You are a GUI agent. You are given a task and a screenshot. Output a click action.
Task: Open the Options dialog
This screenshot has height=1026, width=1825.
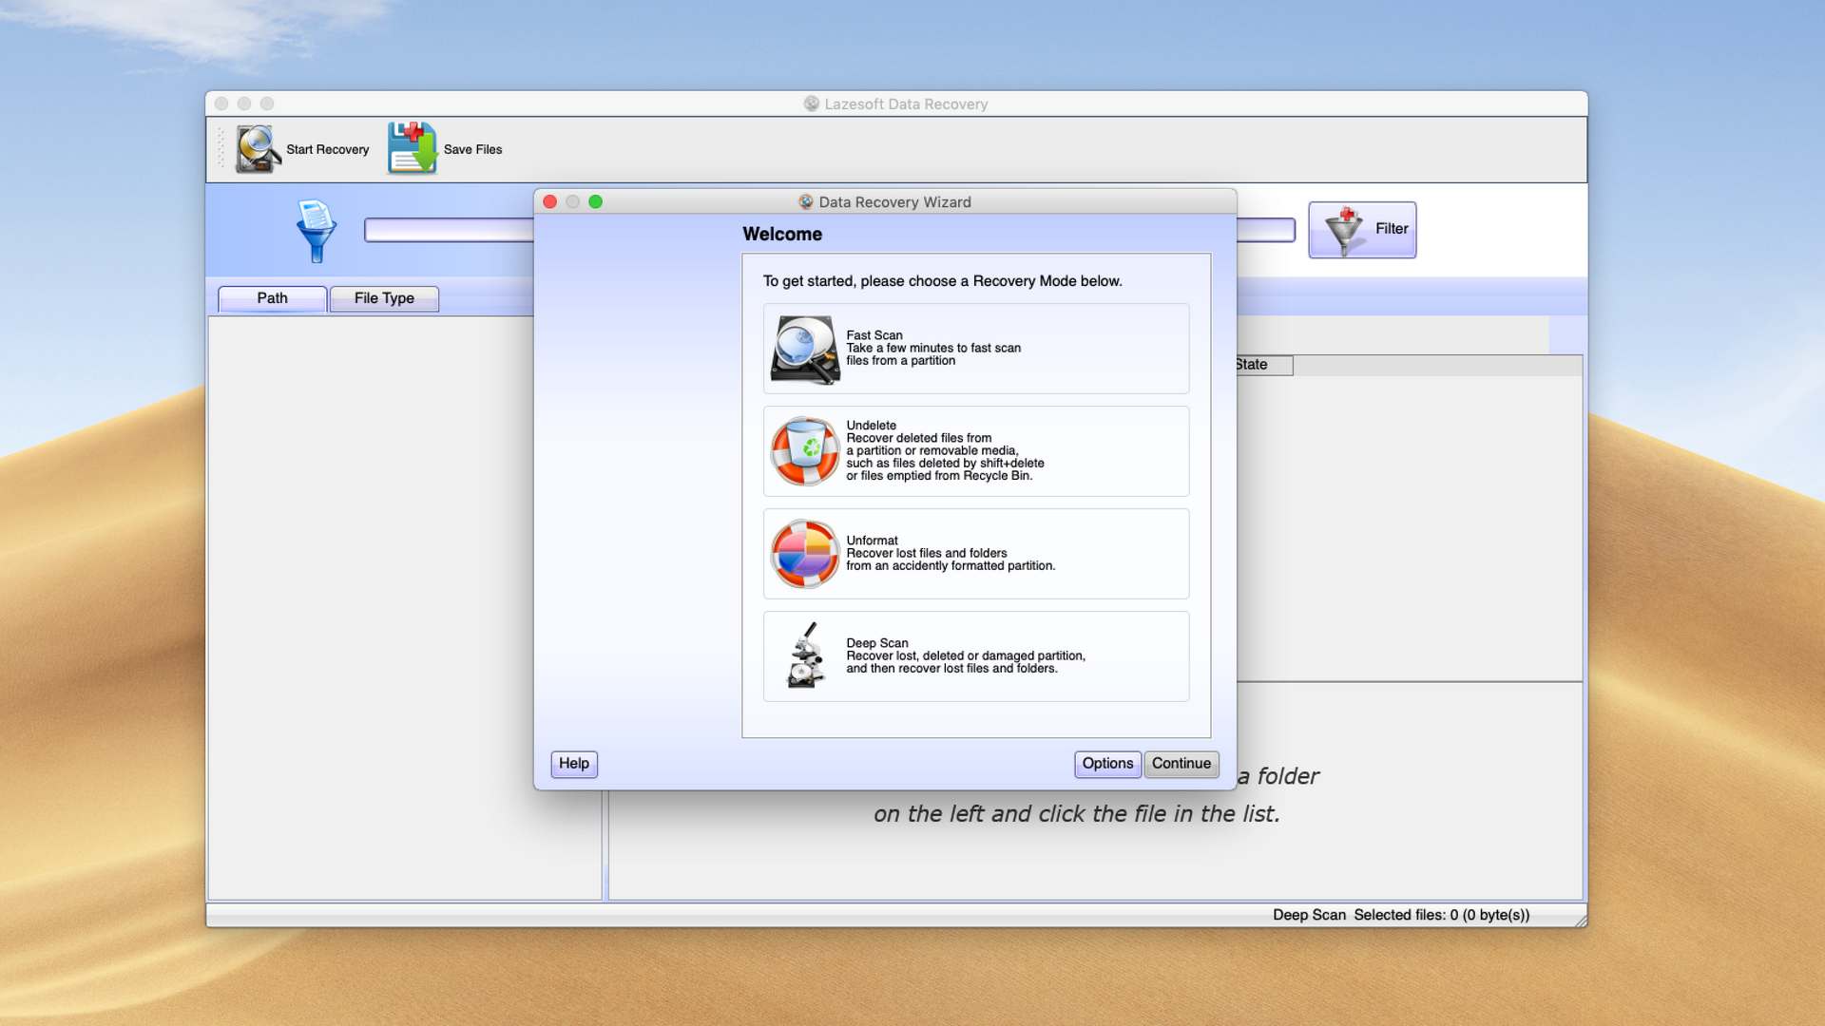(x=1106, y=763)
